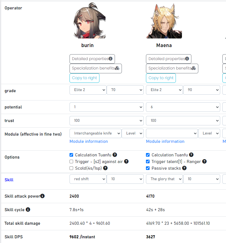226x243 pixels.
Task: Click the info icon in Maena's Detailed properties
Action: tap(187, 59)
